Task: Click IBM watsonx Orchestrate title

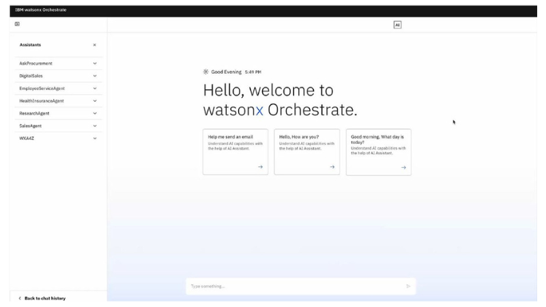Action: (x=41, y=10)
